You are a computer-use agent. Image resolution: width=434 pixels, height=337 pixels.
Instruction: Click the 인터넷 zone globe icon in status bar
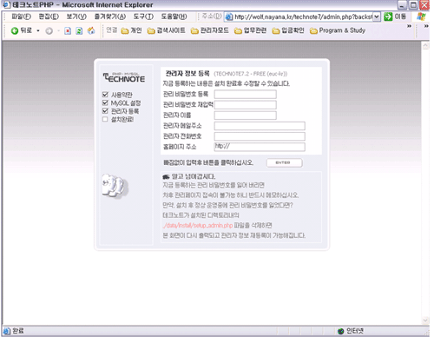point(341,331)
